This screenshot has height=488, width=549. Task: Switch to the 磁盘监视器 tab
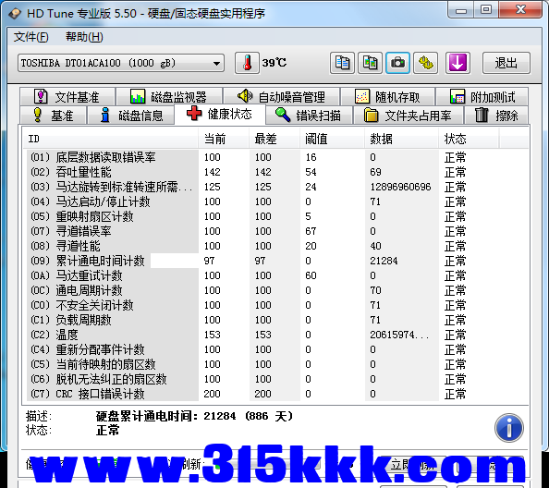tap(169, 97)
